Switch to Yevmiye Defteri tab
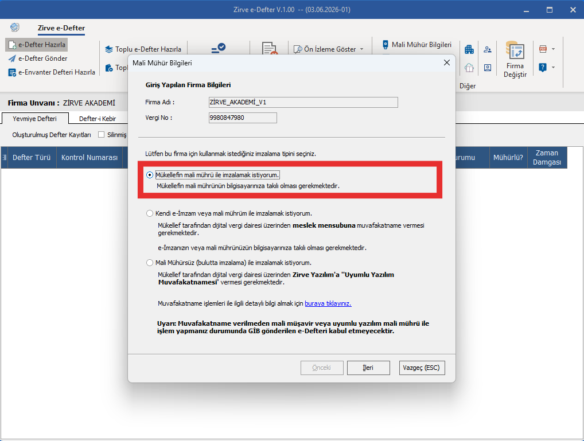This screenshot has height=441, width=584. coord(34,119)
